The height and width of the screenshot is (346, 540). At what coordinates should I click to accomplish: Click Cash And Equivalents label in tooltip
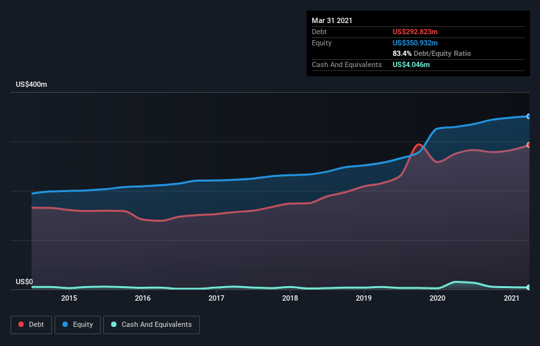click(347, 64)
